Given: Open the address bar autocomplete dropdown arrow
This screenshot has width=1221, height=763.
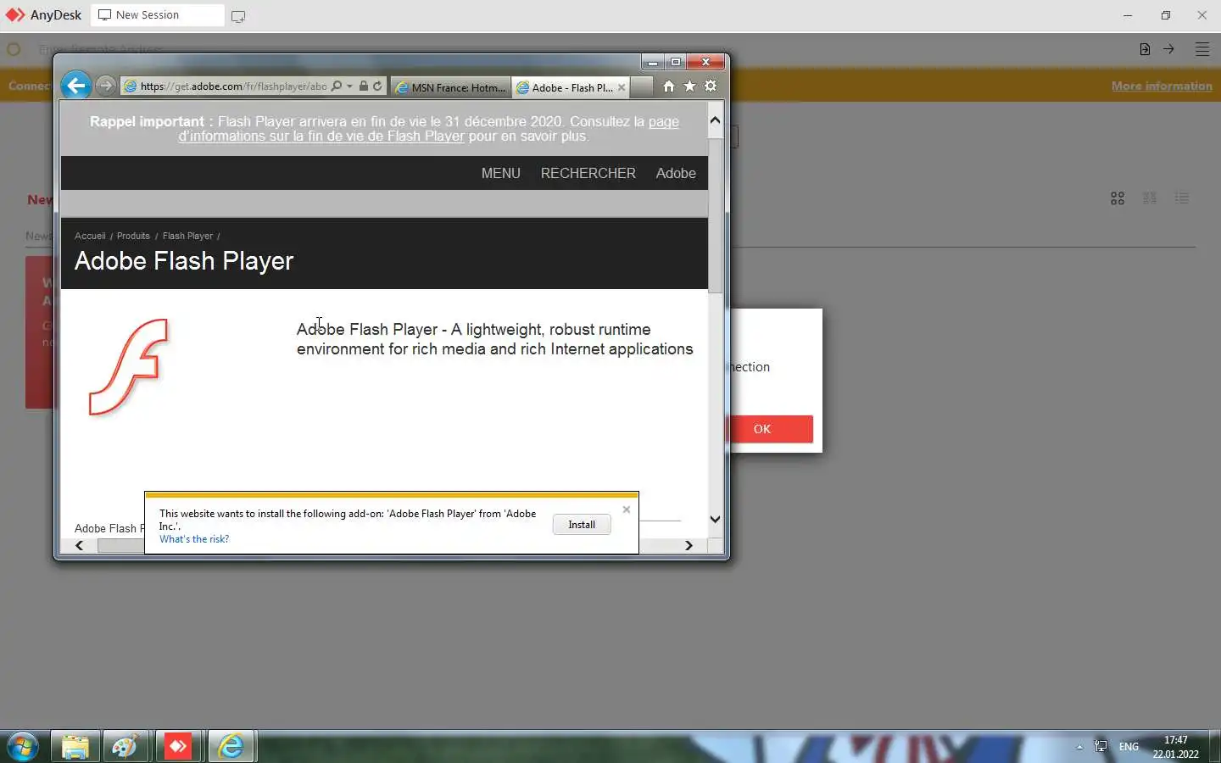Looking at the screenshot, I should [x=349, y=86].
